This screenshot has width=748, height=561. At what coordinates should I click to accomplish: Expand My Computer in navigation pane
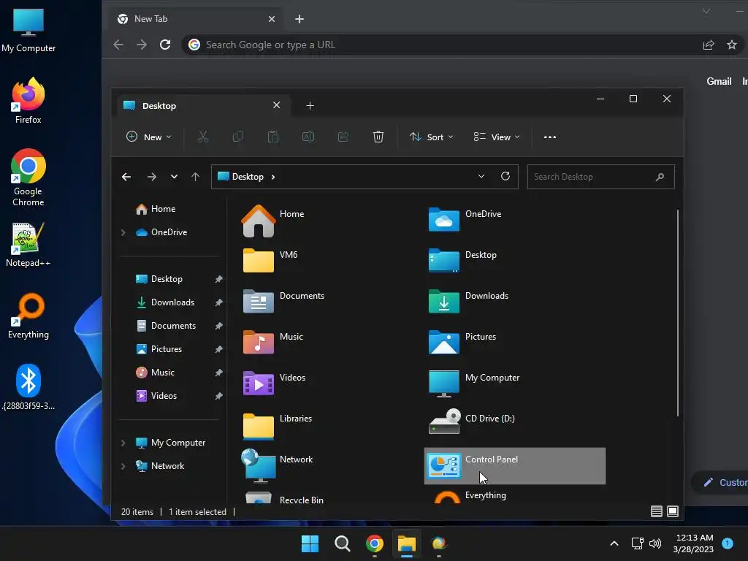[123, 443]
